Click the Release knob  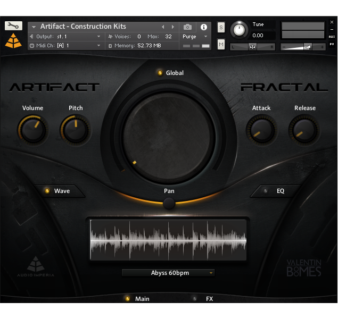(304, 130)
